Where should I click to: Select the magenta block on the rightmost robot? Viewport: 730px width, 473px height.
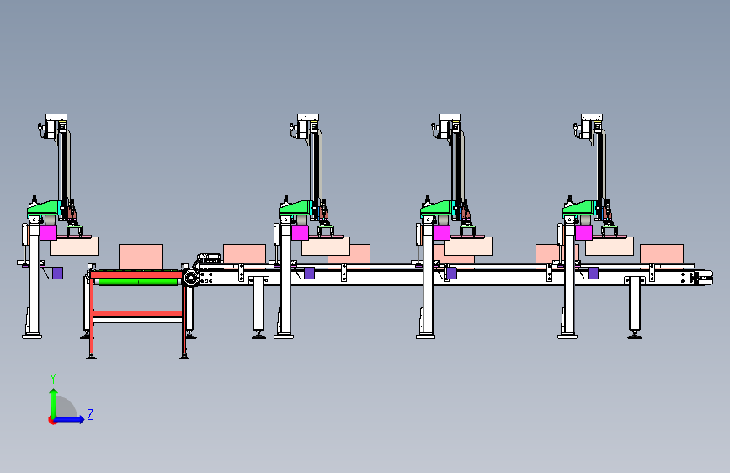tap(583, 233)
